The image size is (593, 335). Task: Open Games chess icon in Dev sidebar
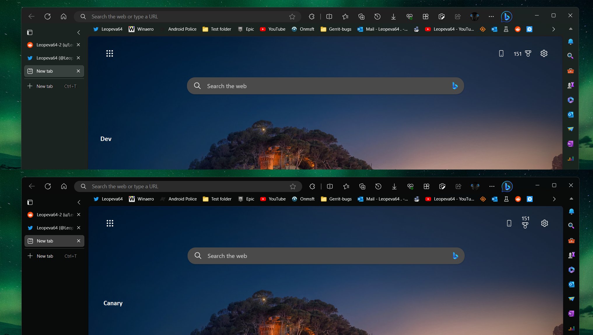tap(571, 85)
